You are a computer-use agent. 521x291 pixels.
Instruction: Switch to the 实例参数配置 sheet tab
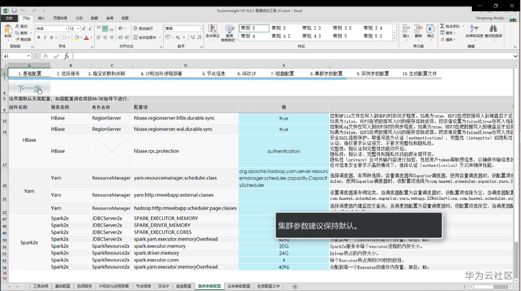pyautogui.click(x=239, y=286)
